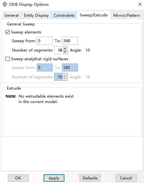Decrease number of segments for sweep elements
The width and height of the screenshot is (144, 183).
(x=65, y=52)
